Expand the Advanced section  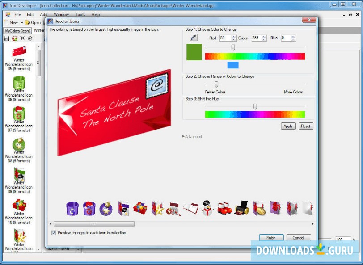point(192,137)
